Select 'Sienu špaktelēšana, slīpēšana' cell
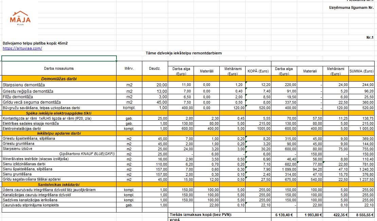Image resolution: width=377 pixels, height=221 pixels. (x=59, y=169)
